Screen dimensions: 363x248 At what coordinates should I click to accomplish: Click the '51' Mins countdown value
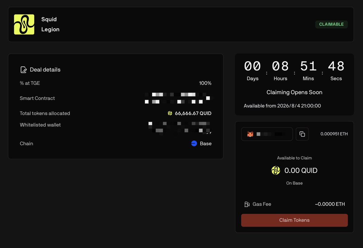coord(308,66)
